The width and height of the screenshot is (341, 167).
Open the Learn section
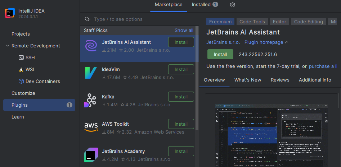point(18,117)
